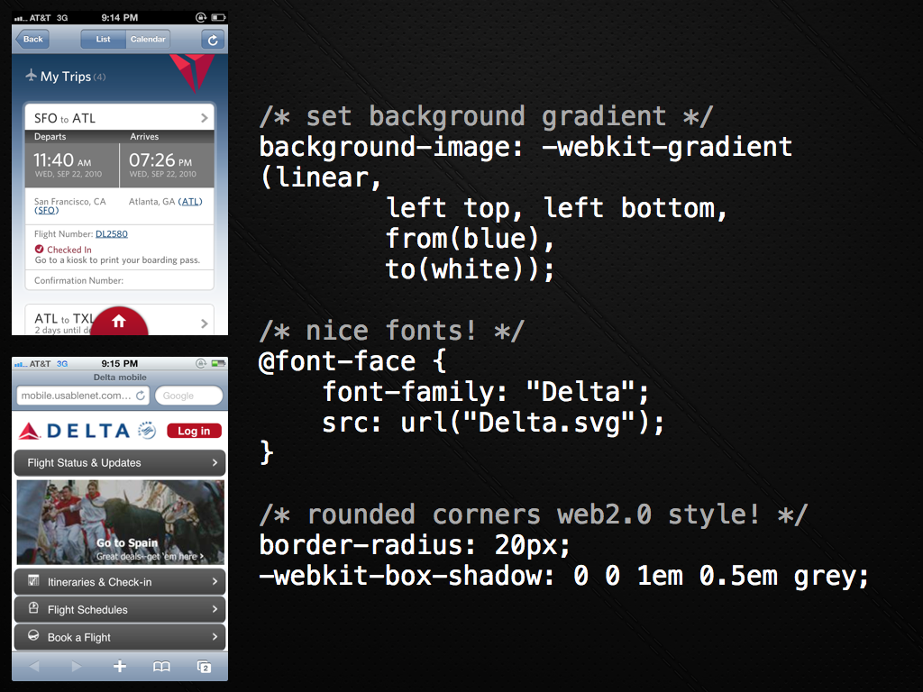Image resolution: width=923 pixels, height=692 pixels.
Task: Open the ATL to TXL trip arrow
Action: point(205,323)
